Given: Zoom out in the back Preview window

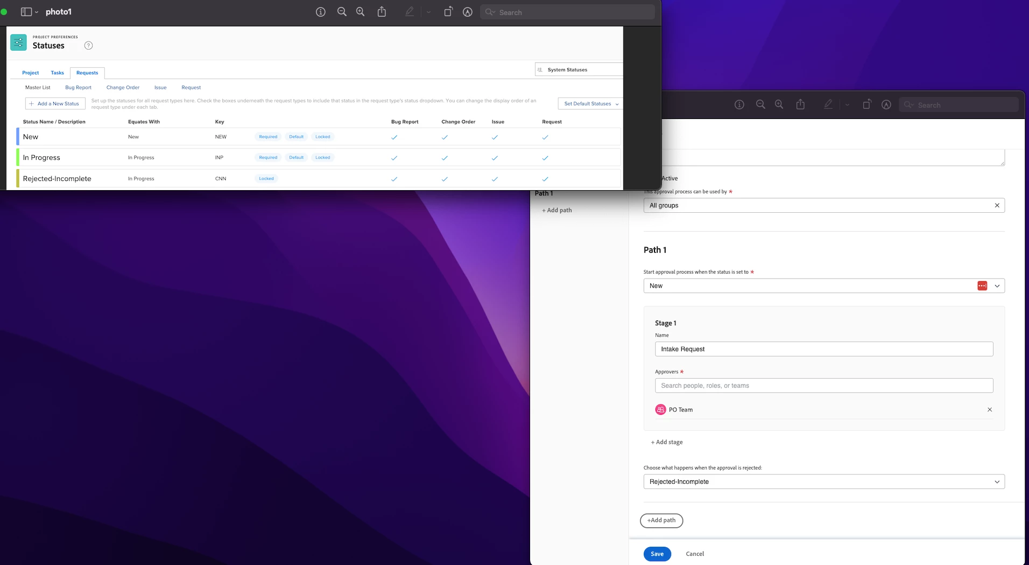Looking at the screenshot, I should [x=760, y=104].
